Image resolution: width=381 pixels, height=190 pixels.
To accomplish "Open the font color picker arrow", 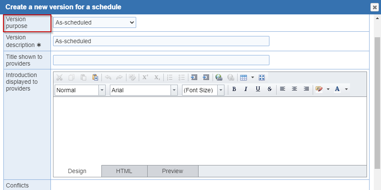I will pos(347,89).
